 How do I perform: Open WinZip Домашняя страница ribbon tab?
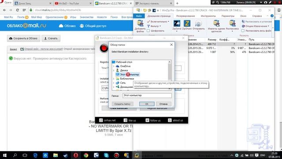(x=159, y=16)
